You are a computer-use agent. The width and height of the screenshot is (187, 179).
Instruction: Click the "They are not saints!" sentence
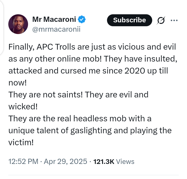[45, 95]
